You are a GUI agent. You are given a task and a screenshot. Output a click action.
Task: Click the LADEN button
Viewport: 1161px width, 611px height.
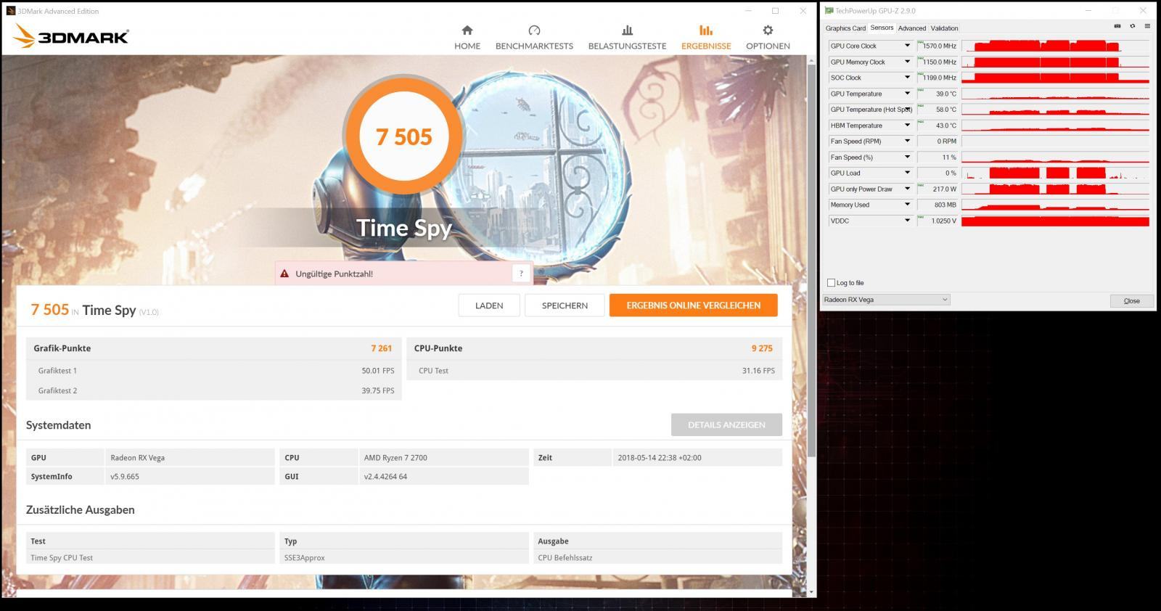pyautogui.click(x=489, y=305)
